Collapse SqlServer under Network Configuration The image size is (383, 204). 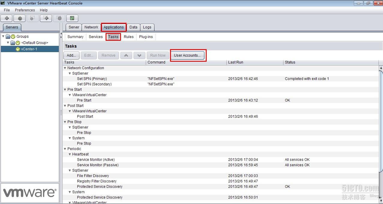tap(70, 73)
